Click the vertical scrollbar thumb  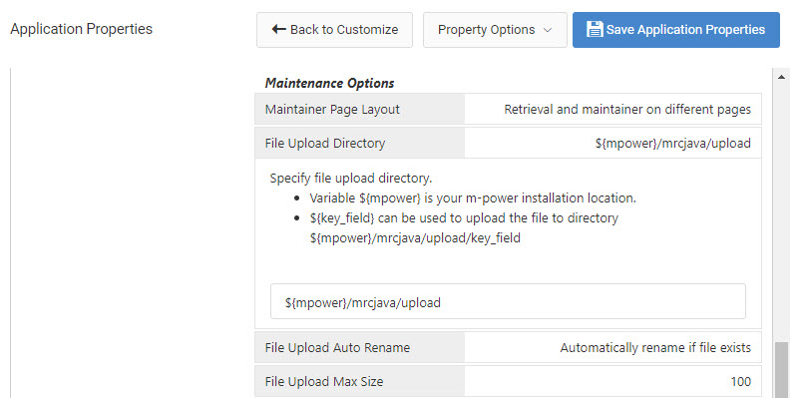781,370
